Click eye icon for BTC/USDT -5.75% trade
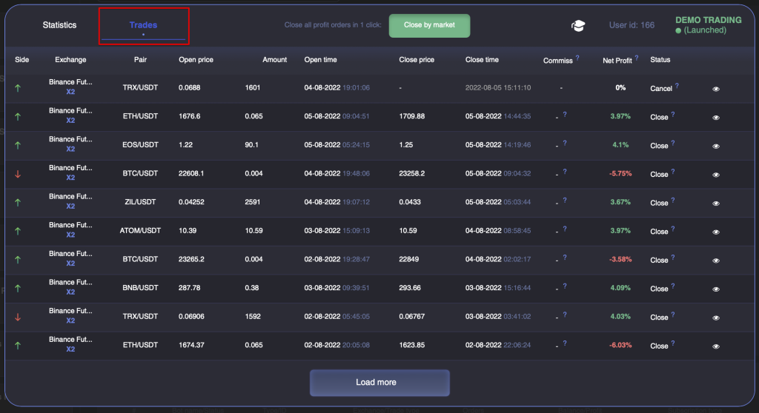Viewport: 759px width, 413px height. click(716, 175)
